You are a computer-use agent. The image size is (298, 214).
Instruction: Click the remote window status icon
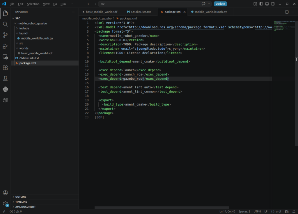[x=4, y=211]
